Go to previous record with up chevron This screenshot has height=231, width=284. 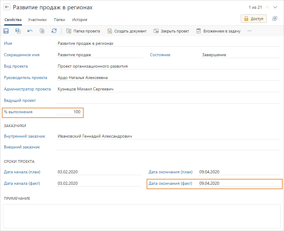tap(267, 8)
